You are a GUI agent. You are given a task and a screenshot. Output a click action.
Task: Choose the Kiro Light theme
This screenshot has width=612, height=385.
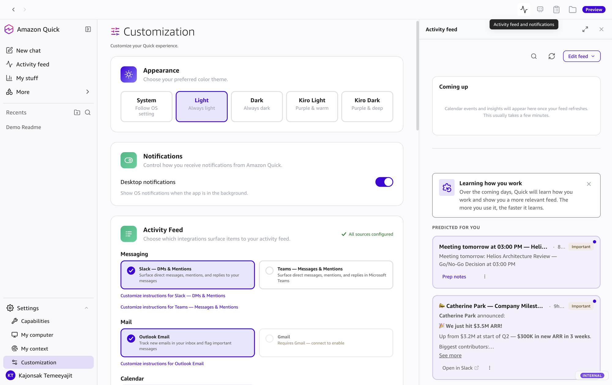coord(312,107)
